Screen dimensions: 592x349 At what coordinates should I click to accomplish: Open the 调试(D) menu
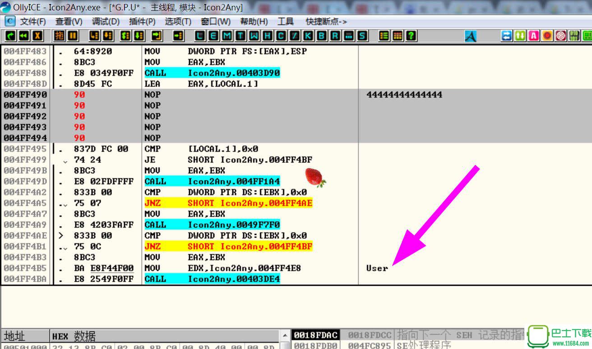(106, 22)
